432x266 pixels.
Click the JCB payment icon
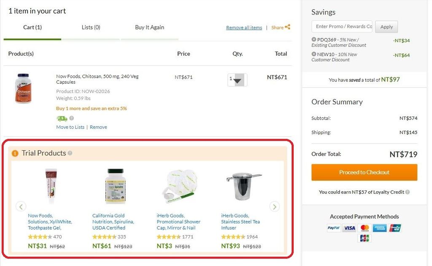click(x=364, y=238)
